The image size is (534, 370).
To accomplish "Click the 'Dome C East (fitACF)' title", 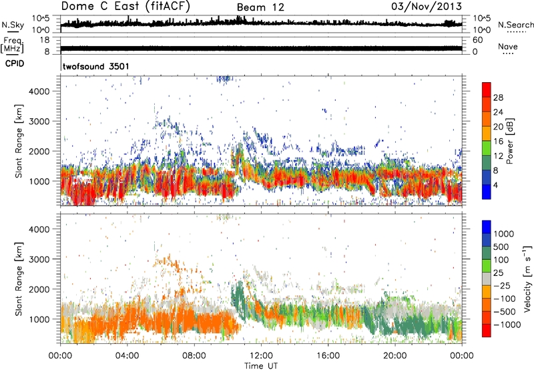I will tap(125, 6).
